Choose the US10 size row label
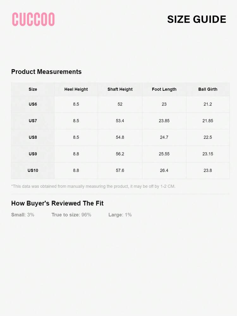Screen dimensions: 237x316 [x=33, y=170]
